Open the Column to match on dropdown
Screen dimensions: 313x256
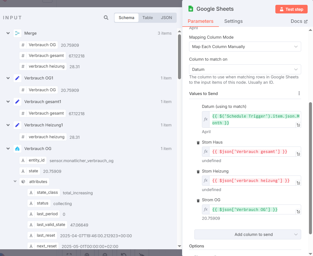click(245, 69)
